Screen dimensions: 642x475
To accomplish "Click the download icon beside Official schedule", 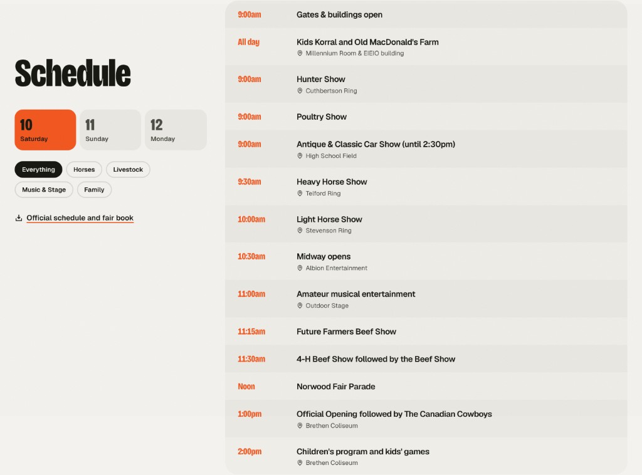I will click(x=18, y=218).
